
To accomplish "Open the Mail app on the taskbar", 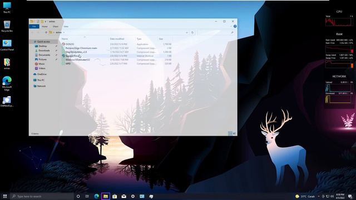I will [123, 196].
